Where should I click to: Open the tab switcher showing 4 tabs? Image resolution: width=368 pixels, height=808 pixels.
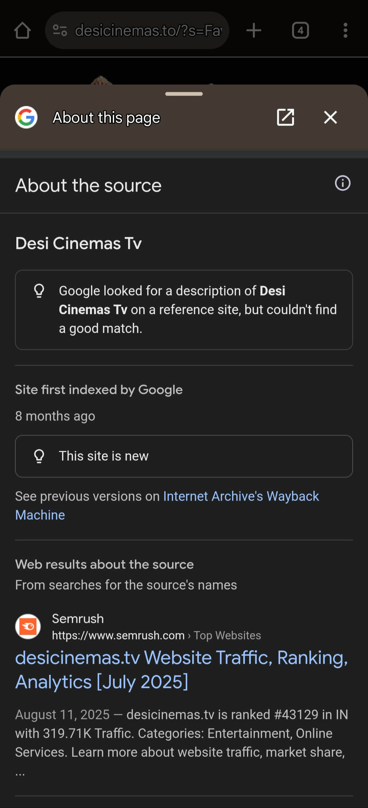pyautogui.click(x=301, y=30)
